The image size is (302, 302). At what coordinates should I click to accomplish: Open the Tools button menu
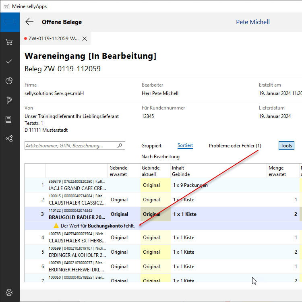286,146
